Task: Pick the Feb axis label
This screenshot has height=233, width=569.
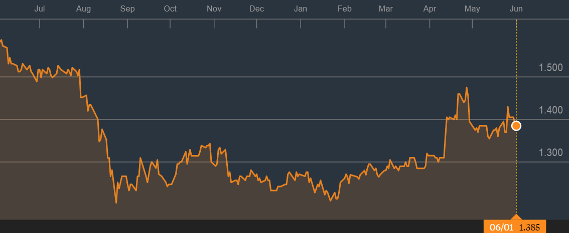Action: (344, 8)
